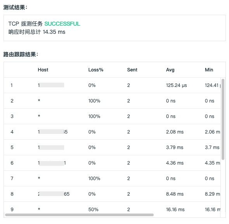This screenshot has height=224, width=229.
Task: Click the Host column header
Action: 43,70
